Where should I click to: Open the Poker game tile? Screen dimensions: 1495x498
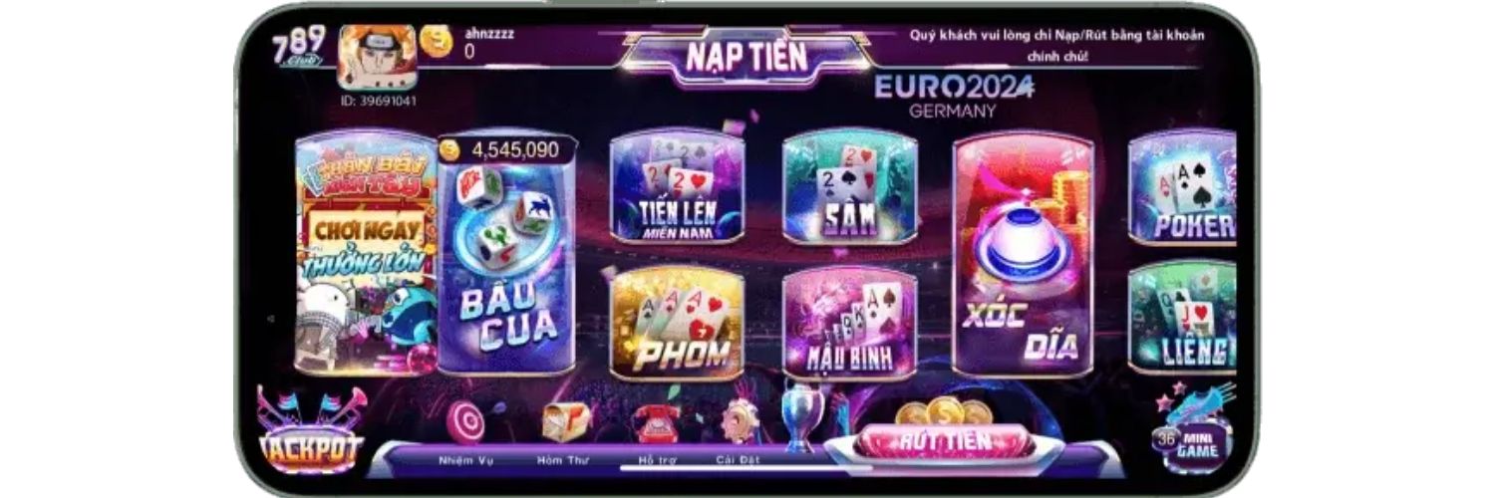1183,187
